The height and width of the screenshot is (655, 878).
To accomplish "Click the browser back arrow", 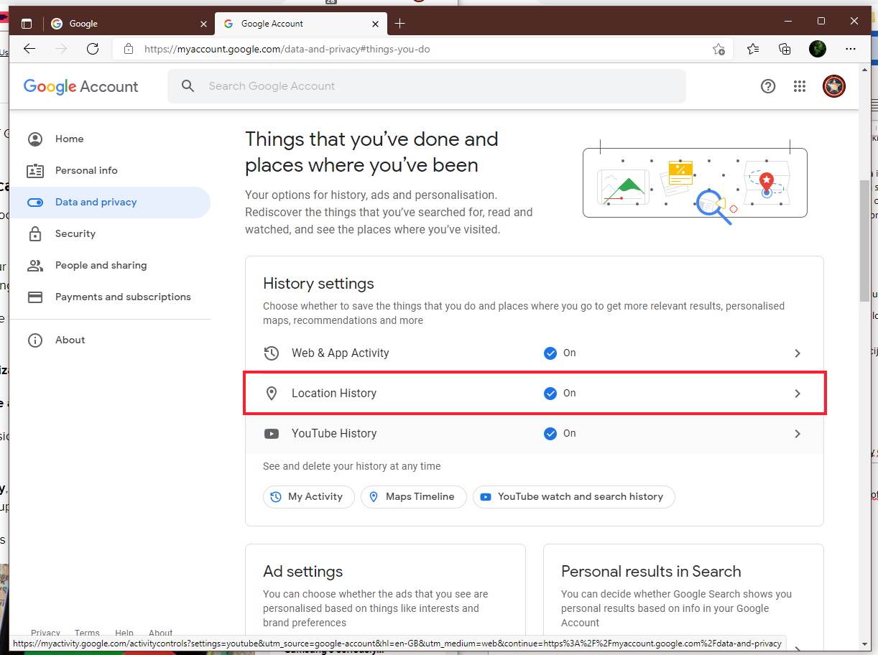I will click(29, 49).
